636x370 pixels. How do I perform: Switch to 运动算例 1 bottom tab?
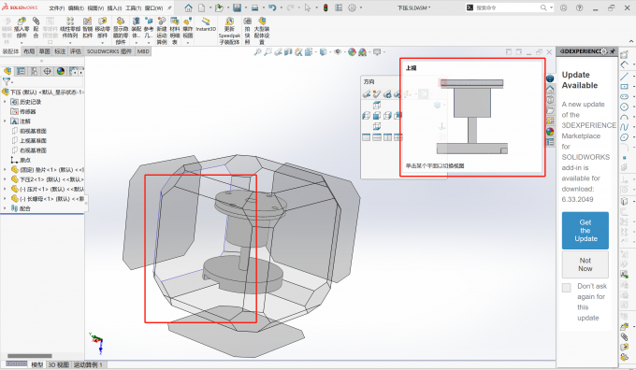88,364
